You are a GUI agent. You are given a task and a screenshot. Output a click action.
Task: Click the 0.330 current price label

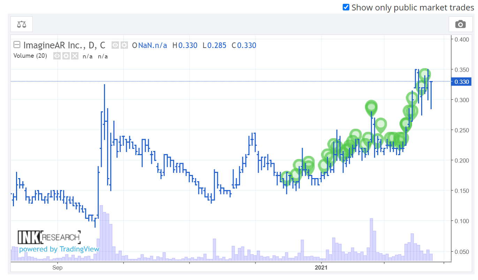click(x=462, y=82)
